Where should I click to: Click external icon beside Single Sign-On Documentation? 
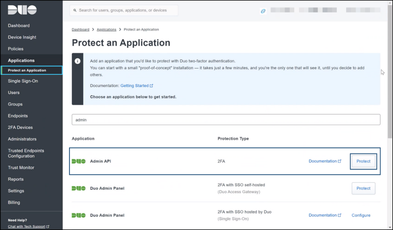(x=340, y=215)
